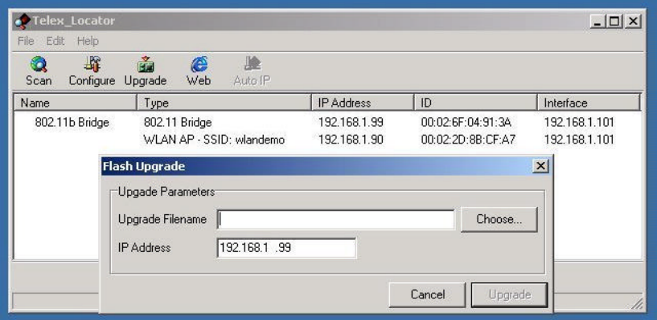Screen dimensions: 657x320
Task: Click the IP Address field showing 192.168.1.99
Action: [x=286, y=248]
